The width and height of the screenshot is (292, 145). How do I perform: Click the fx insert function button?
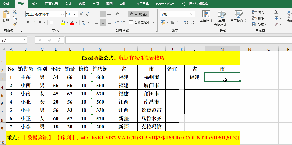(59, 40)
